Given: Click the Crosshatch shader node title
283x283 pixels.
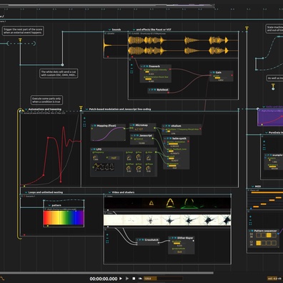Looking at the screenshot, I should coord(152,240).
